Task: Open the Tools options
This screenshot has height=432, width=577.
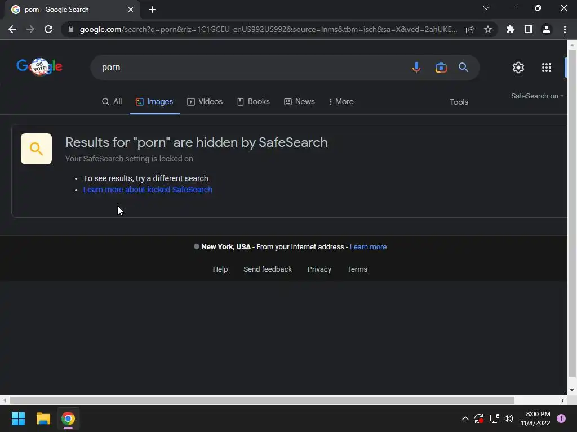Action: pos(459,102)
